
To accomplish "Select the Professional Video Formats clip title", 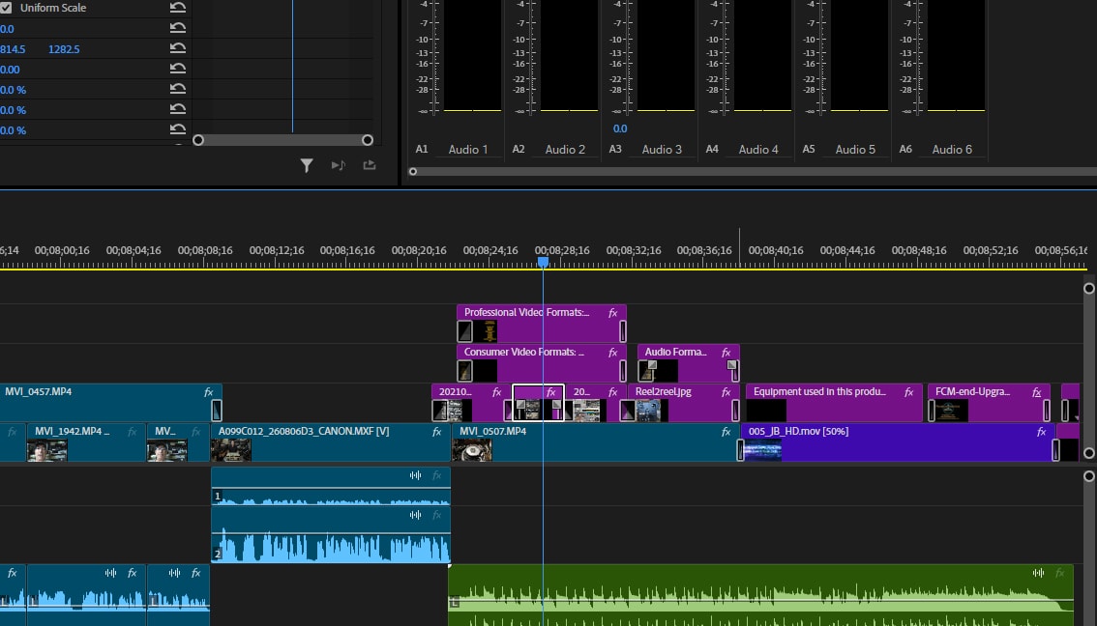I will (x=526, y=312).
